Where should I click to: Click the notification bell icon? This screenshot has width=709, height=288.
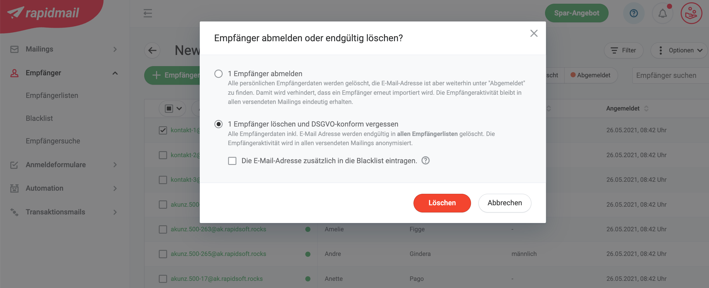(x=662, y=13)
